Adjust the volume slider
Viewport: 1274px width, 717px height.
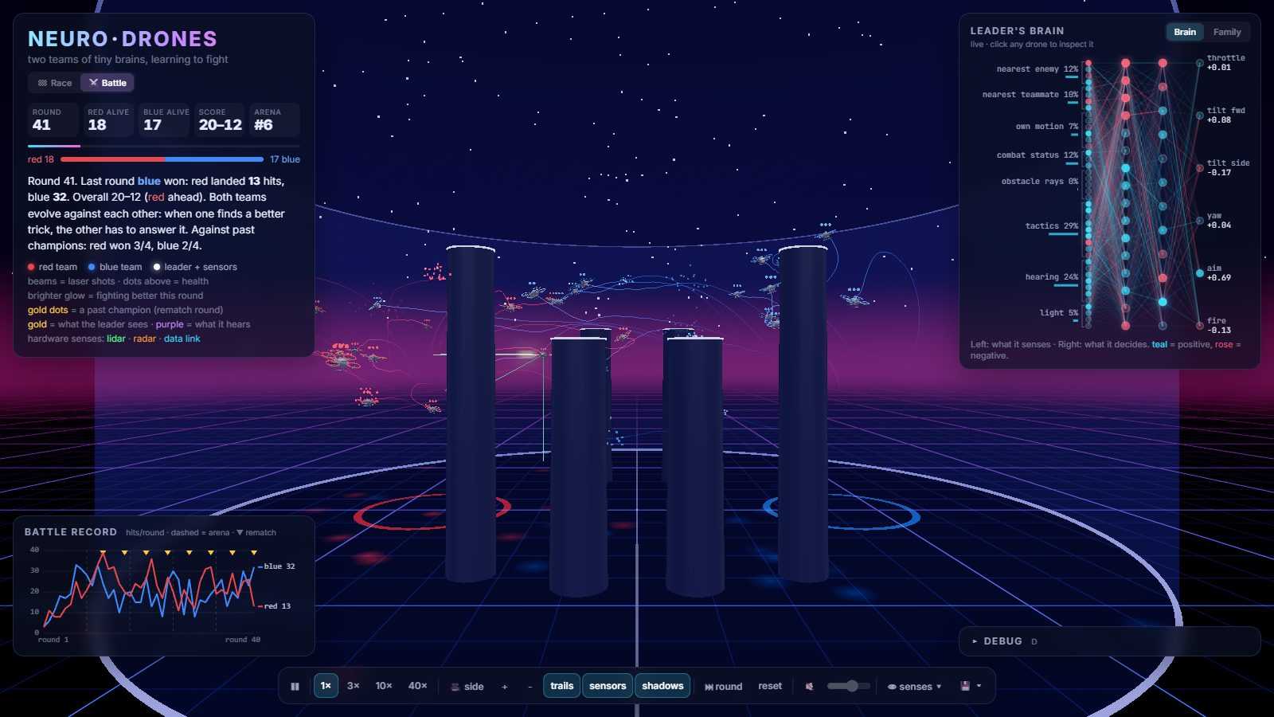848,686
